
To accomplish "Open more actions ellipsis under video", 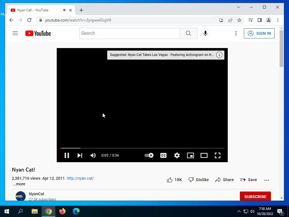I will coord(267,180).
